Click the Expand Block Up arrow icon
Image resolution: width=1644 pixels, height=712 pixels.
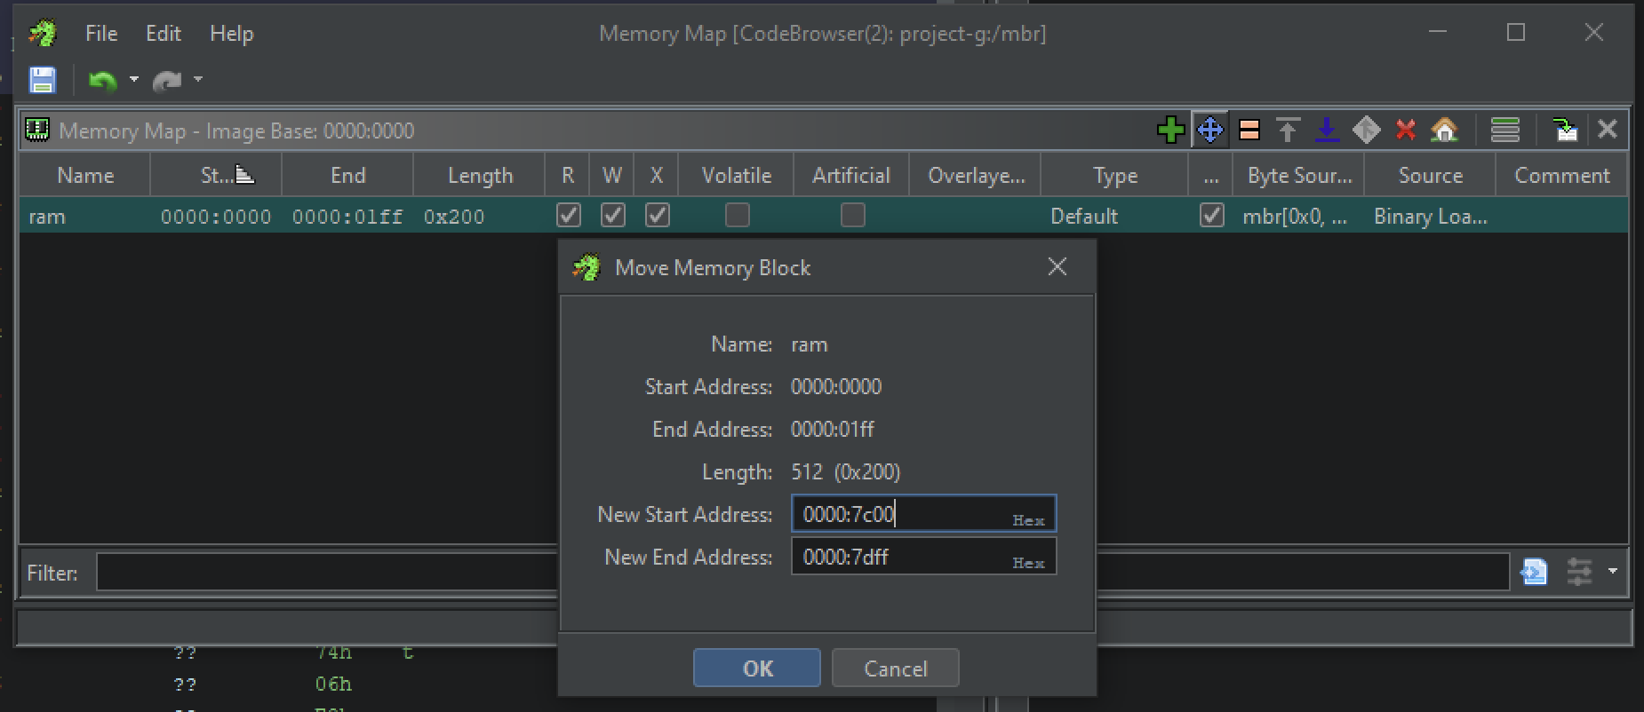tap(1288, 131)
